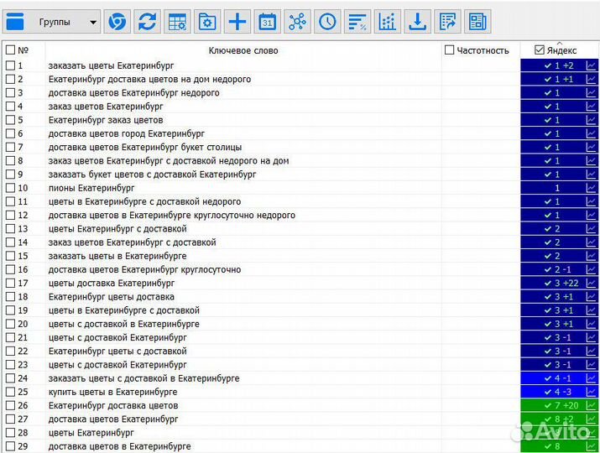The image size is (600, 453).
Task: Select keyword 'пионы Екатеринбург'
Action: (x=91, y=188)
